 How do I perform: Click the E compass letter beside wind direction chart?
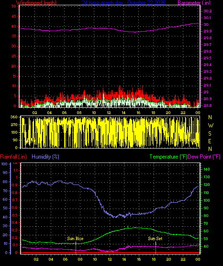[210, 141]
